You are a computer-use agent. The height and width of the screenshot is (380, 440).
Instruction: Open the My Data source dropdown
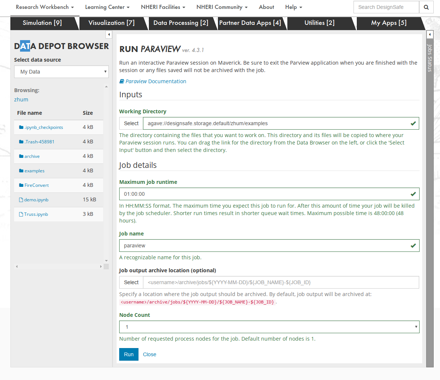(x=62, y=72)
